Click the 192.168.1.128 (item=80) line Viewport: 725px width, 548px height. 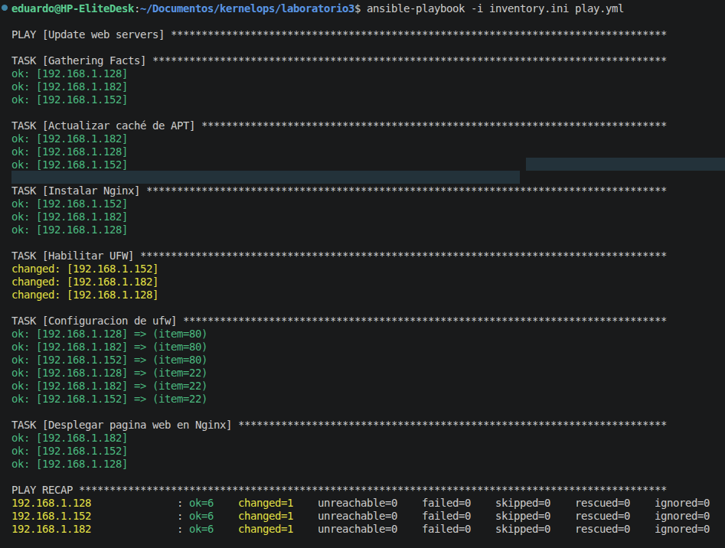[109, 334]
